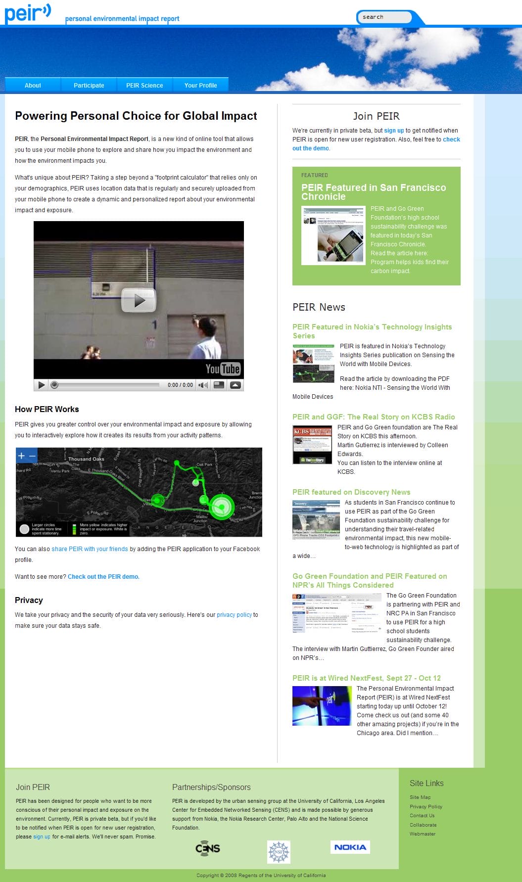
Task: Click the large play overlay on the video
Action: coord(139,300)
